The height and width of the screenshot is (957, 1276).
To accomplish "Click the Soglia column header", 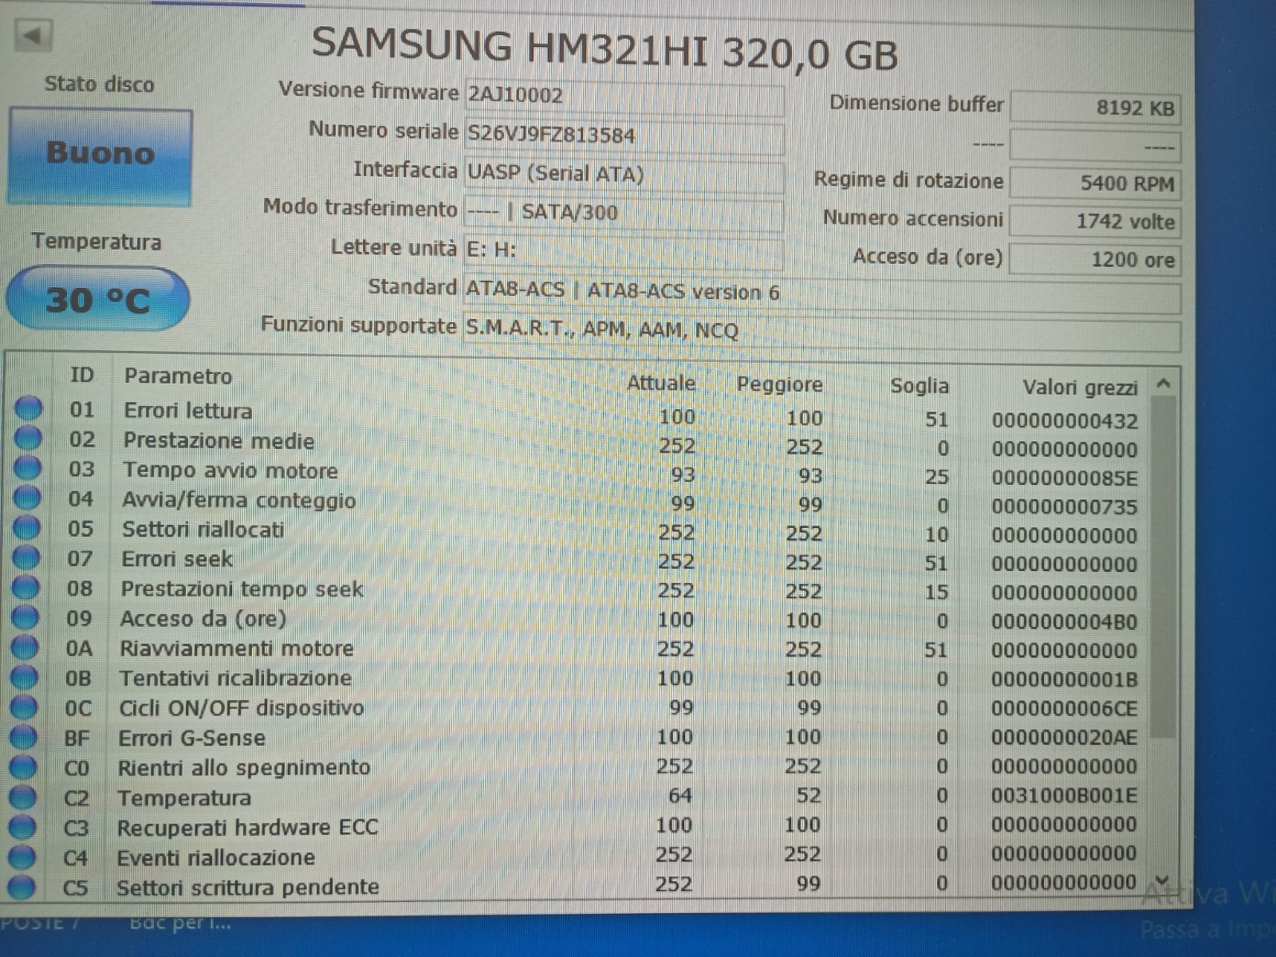I will pyautogui.click(x=920, y=386).
